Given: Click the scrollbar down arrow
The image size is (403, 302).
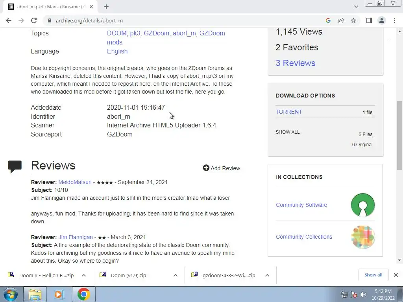Looking at the screenshot, I should [x=399, y=260].
